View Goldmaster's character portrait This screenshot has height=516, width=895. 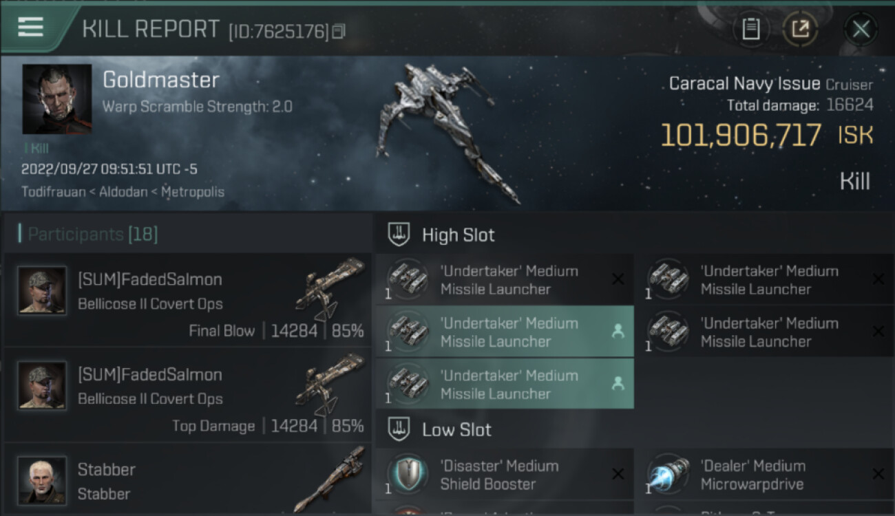point(57,99)
